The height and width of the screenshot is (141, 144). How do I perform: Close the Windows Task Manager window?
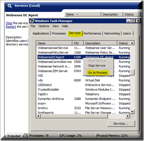[138, 21]
